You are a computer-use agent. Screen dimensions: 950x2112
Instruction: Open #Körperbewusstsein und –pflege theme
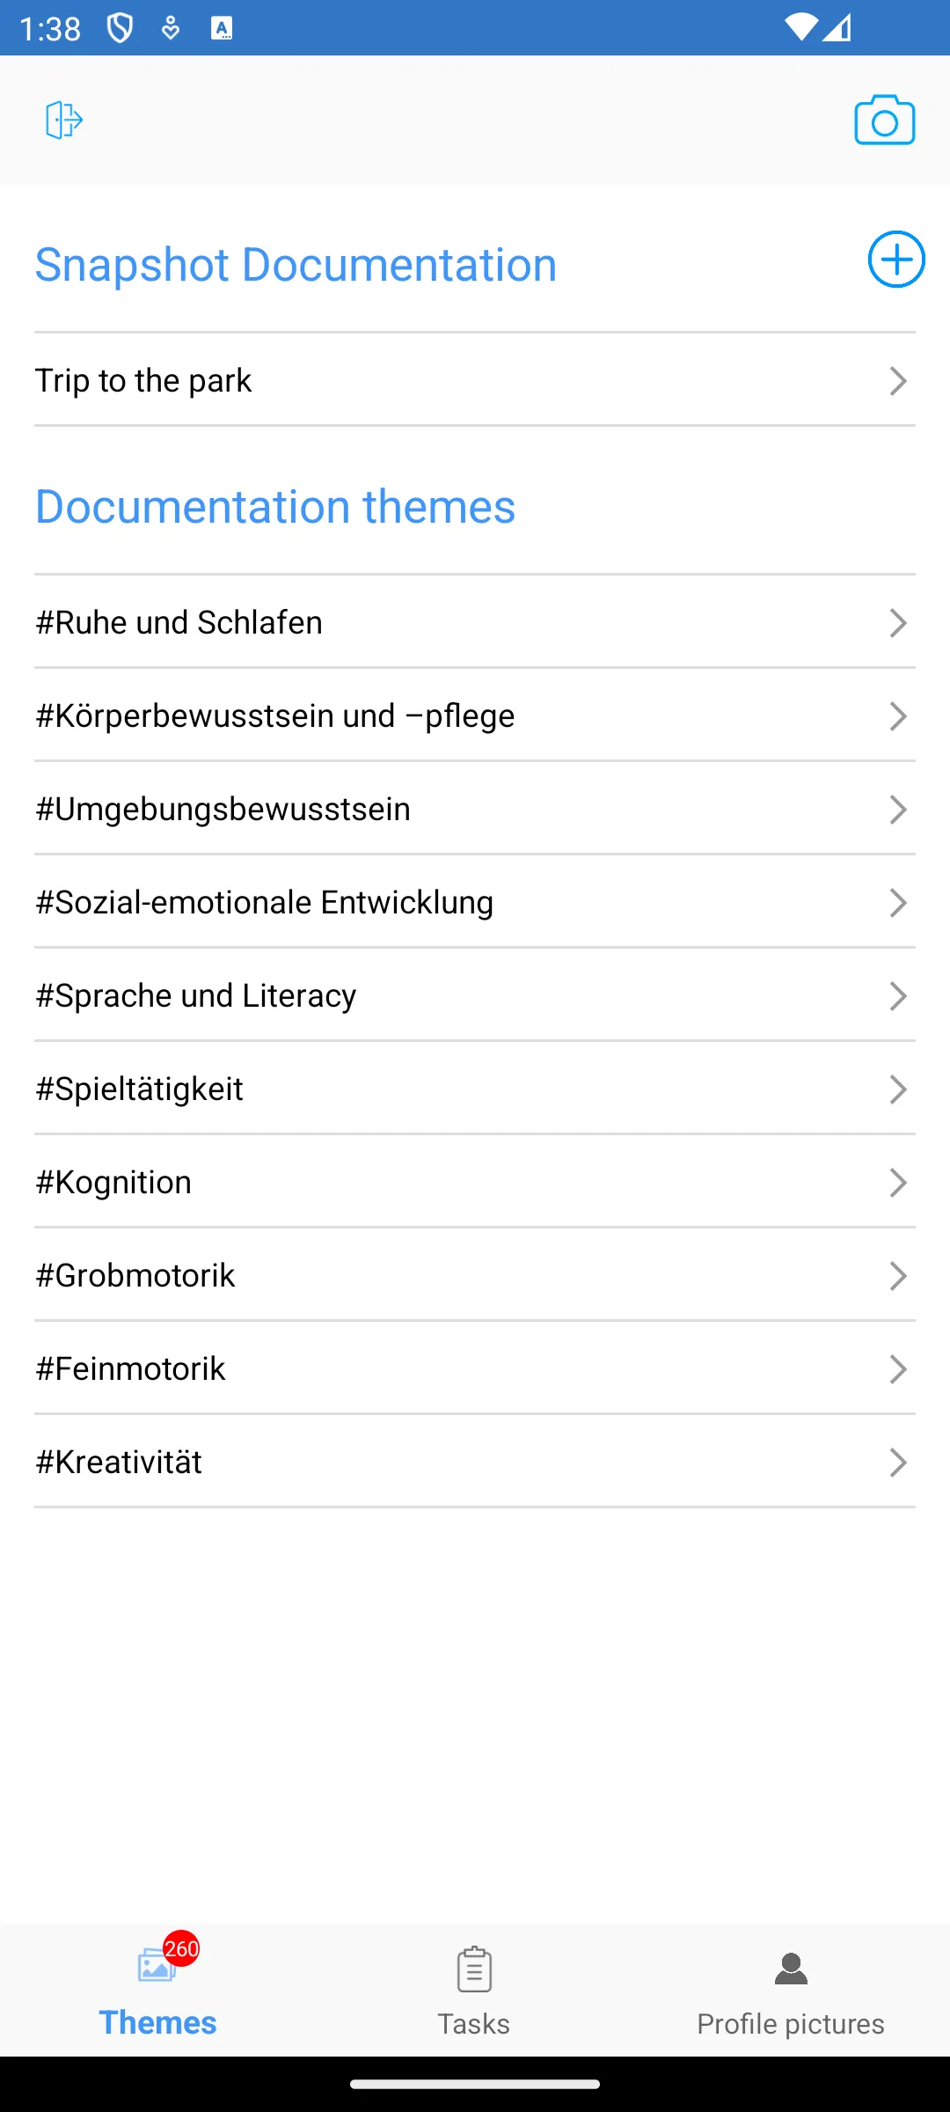(475, 715)
